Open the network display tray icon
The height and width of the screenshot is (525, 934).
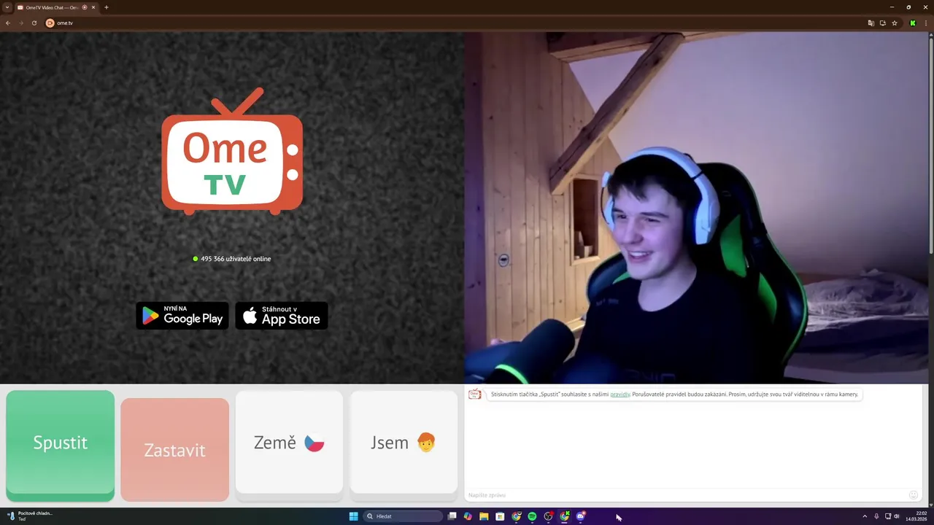pos(887,516)
